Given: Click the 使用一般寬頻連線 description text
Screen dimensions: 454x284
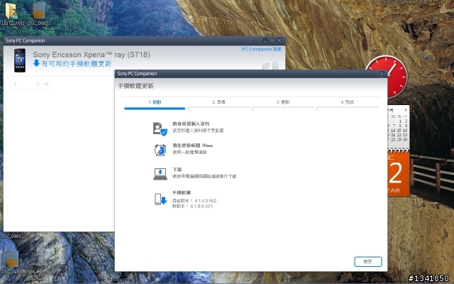Looking at the screenshot, I should tap(189, 152).
